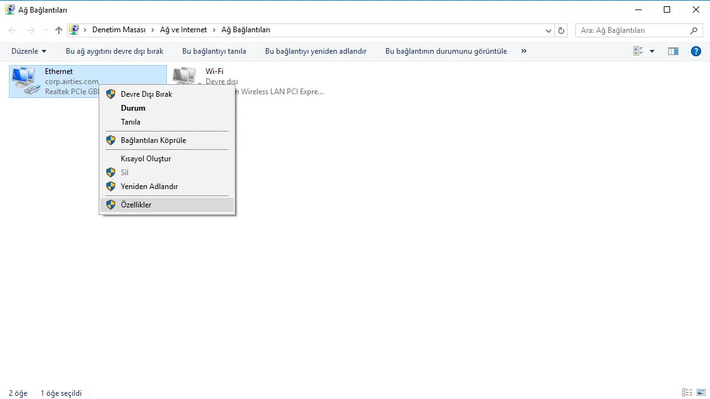Toggle the preview pane icon

point(673,51)
